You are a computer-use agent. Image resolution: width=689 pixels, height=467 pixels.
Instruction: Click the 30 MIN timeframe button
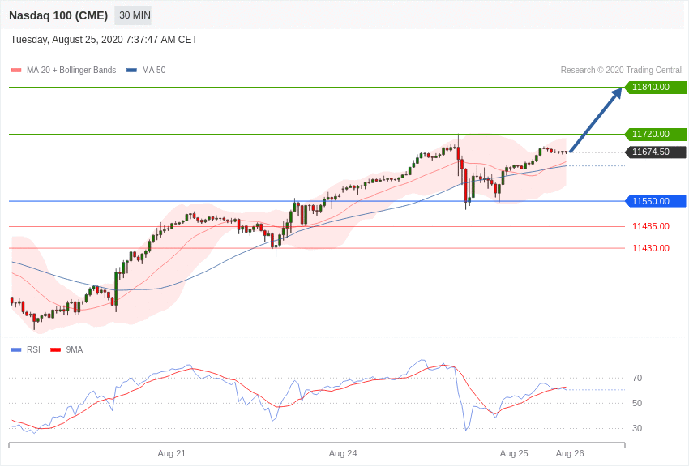pos(134,15)
